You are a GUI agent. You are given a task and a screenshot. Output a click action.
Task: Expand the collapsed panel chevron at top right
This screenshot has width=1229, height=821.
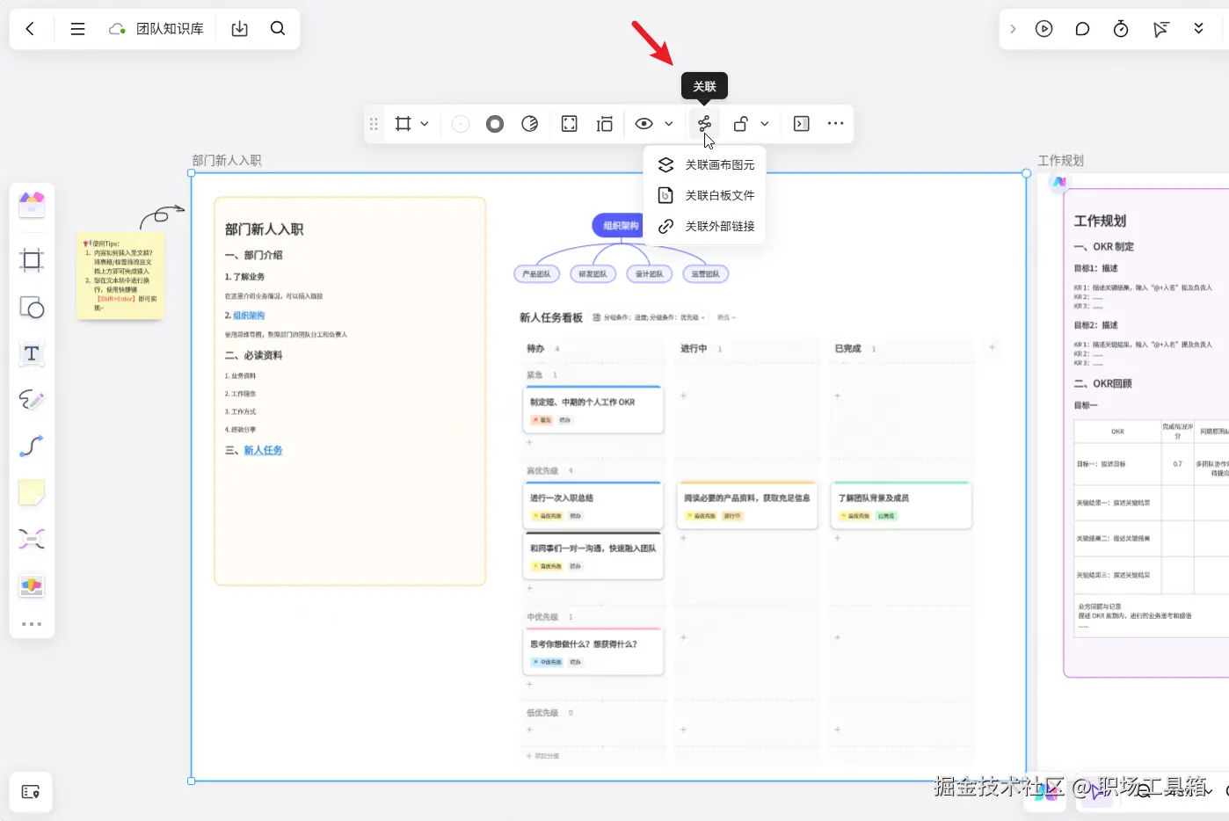tap(1013, 29)
